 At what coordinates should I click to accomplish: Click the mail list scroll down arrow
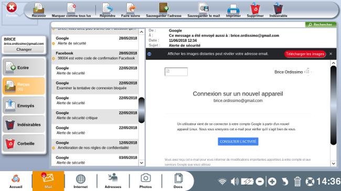point(142,163)
